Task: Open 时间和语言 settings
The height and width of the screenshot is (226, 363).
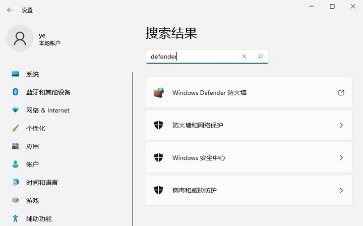Action: (x=42, y=183)
